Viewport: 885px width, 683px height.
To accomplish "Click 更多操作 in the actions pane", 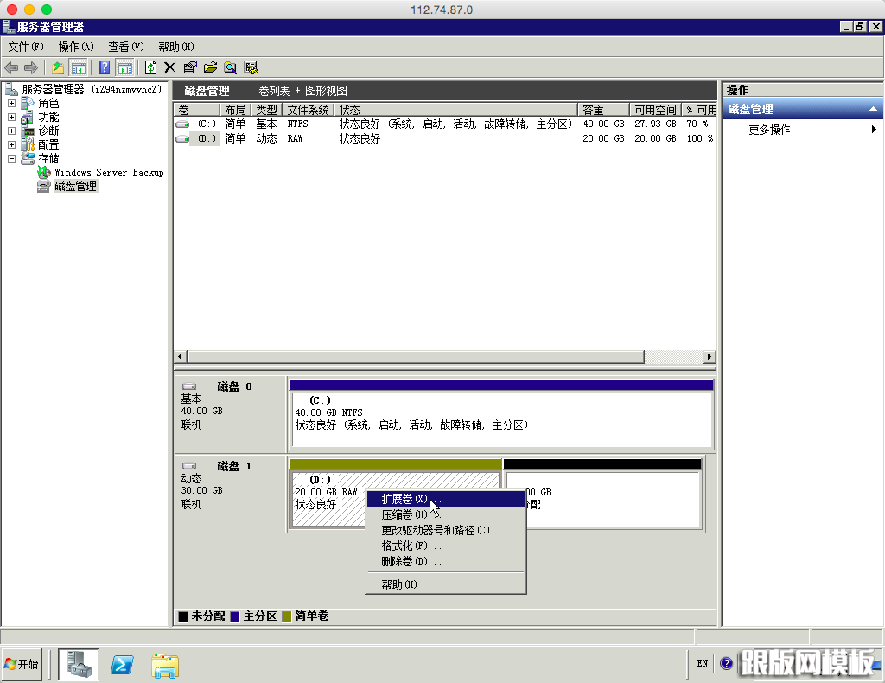I will tap(769, 130).
